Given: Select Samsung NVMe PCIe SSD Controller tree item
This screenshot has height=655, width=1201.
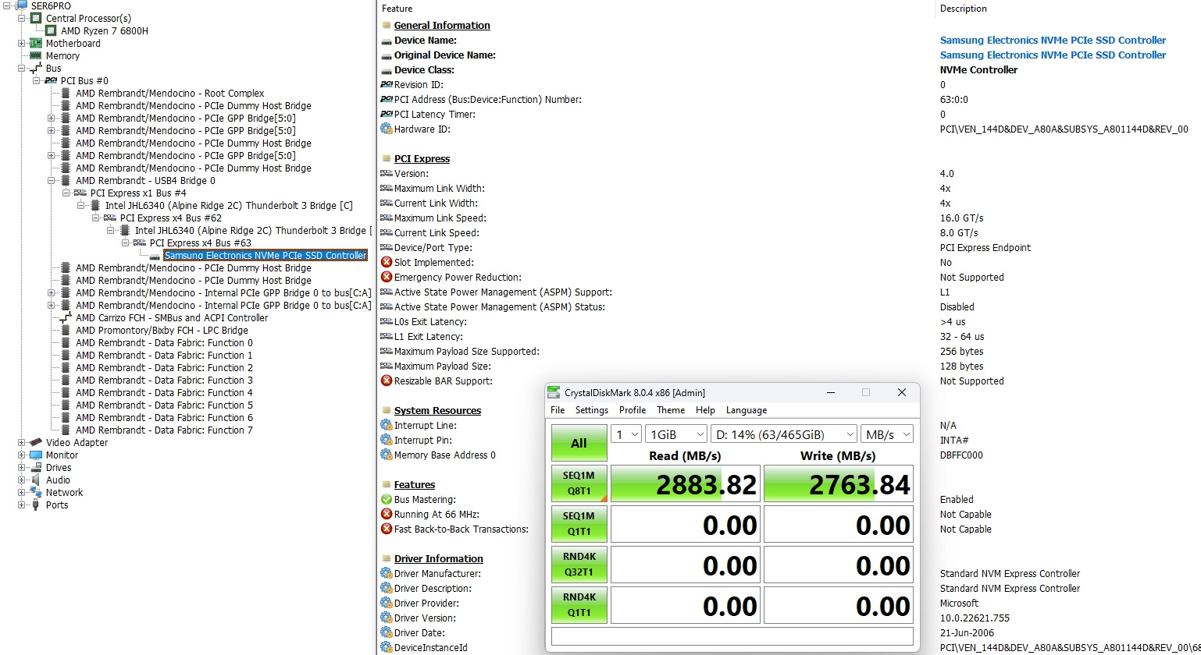Looking at the screenshot, I should coord(266,255).
